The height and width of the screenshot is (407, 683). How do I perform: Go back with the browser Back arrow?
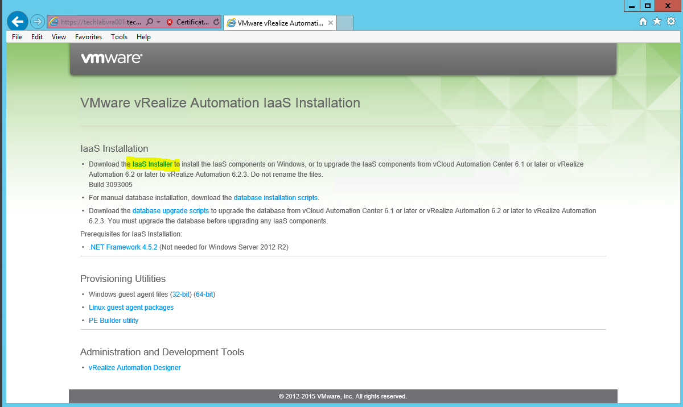coord(18,22)
